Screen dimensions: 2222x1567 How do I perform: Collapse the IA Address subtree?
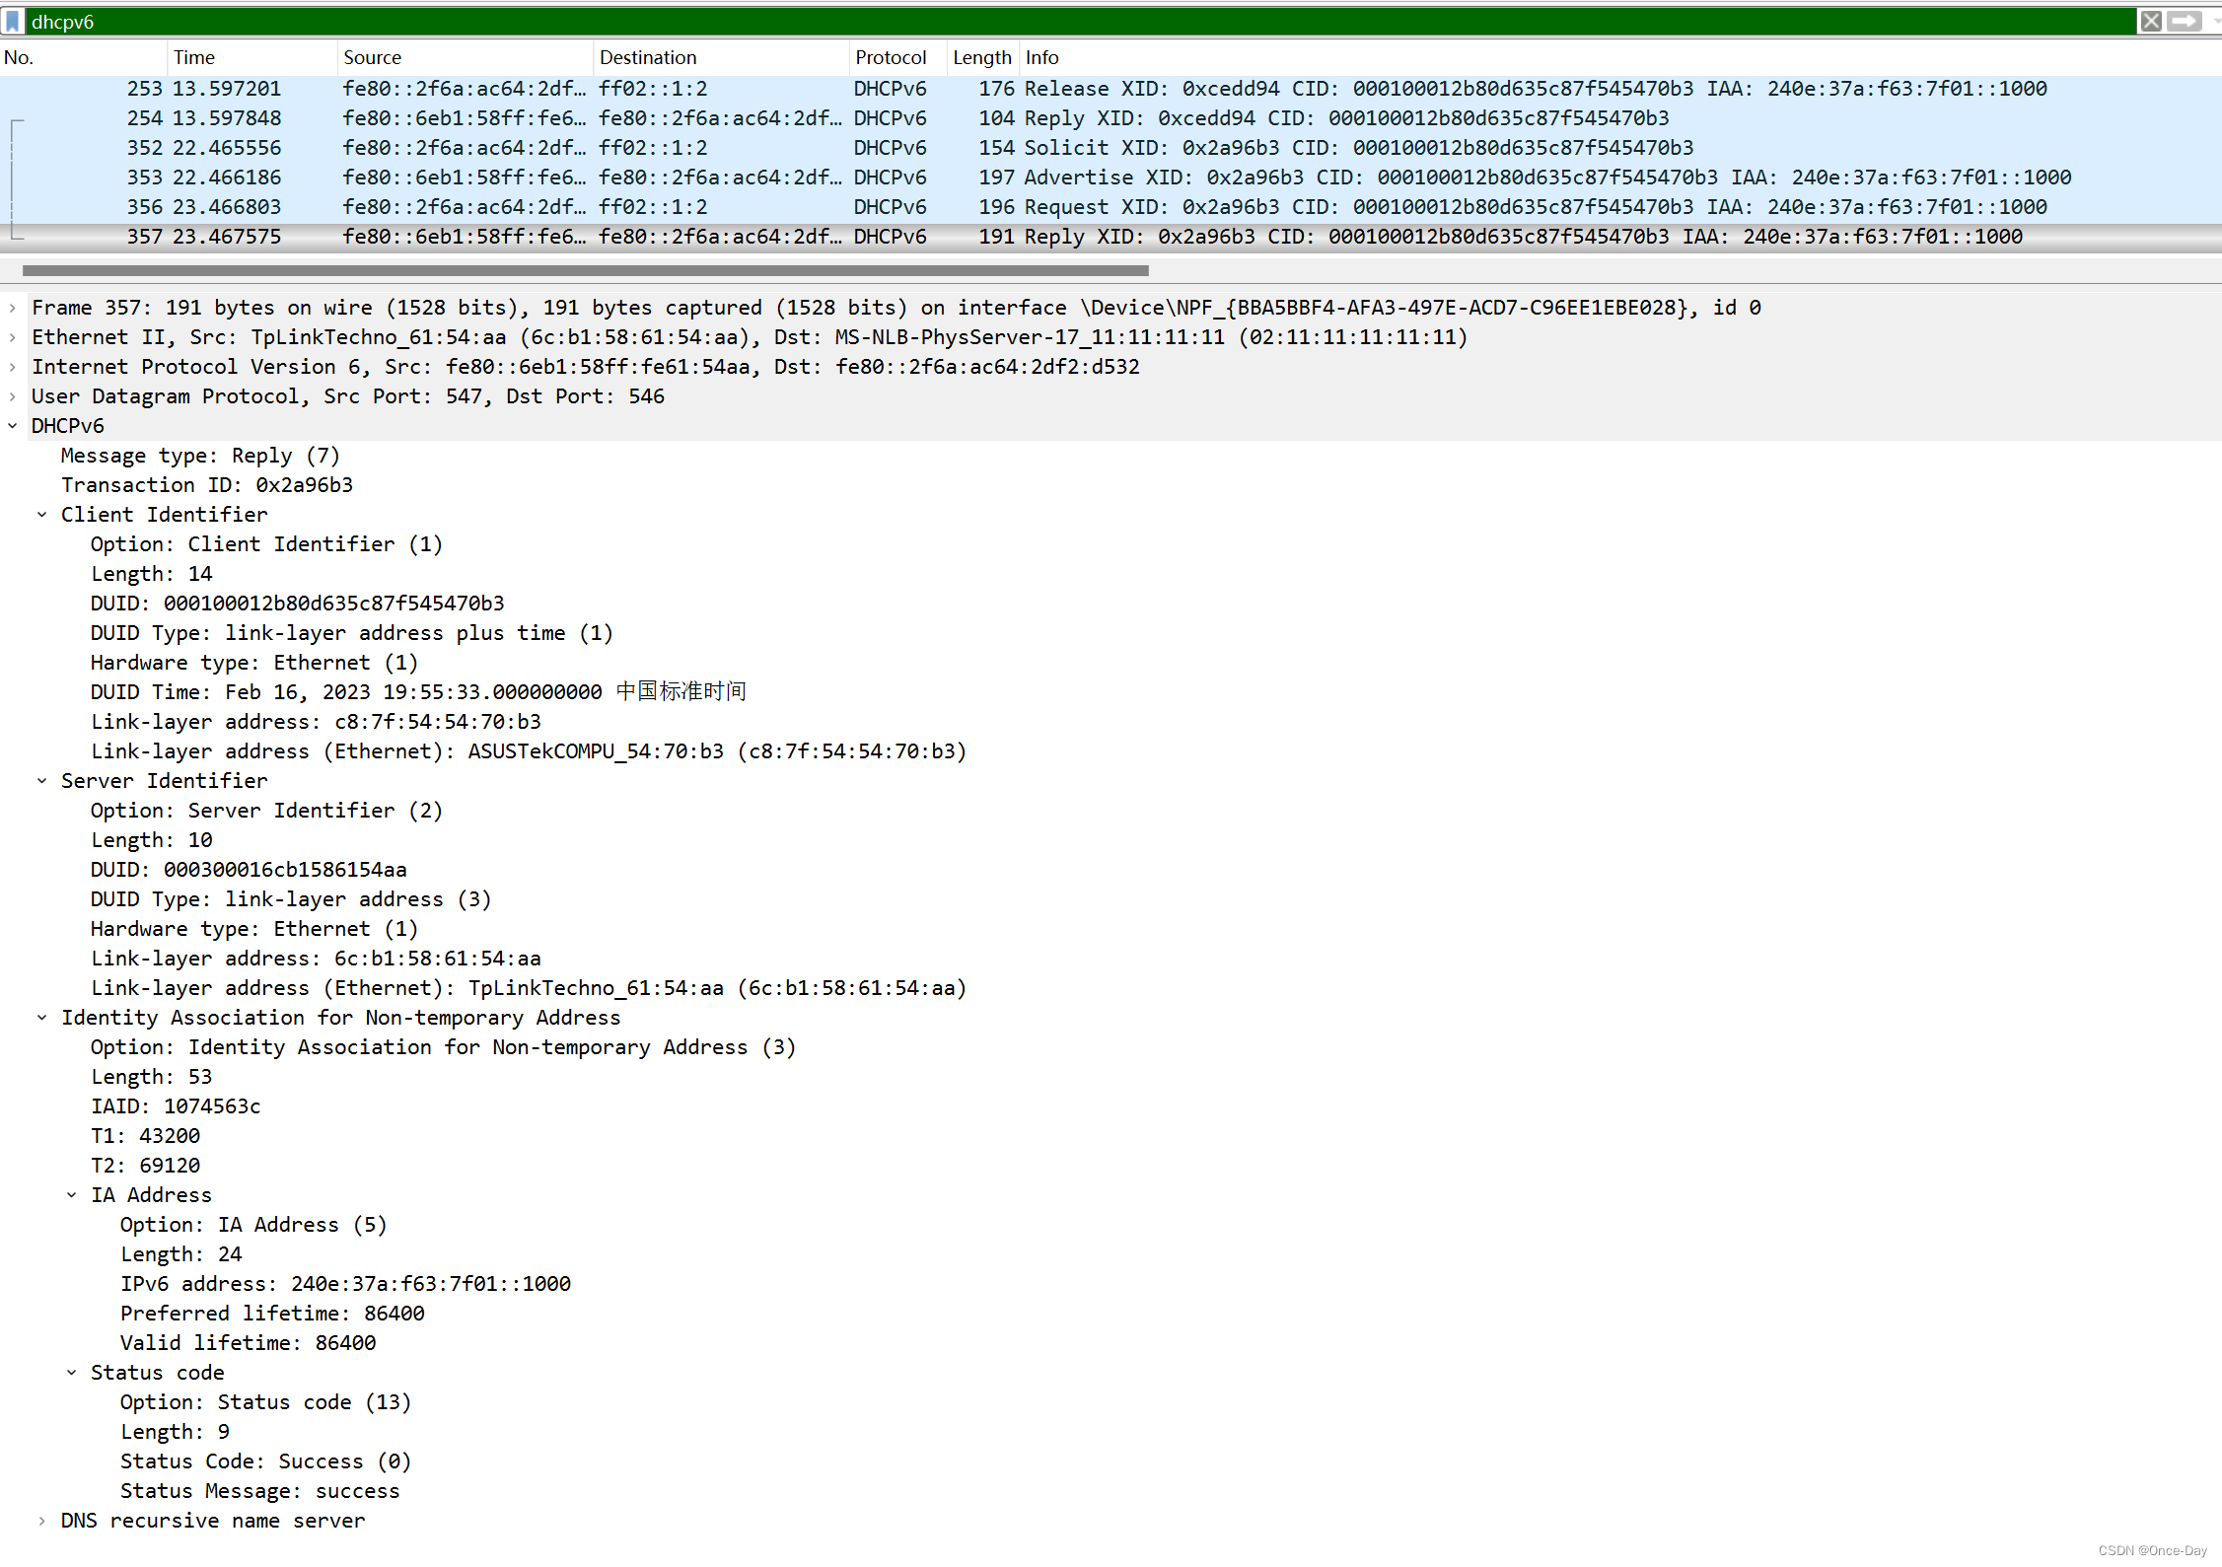(x=71, y=1195)
